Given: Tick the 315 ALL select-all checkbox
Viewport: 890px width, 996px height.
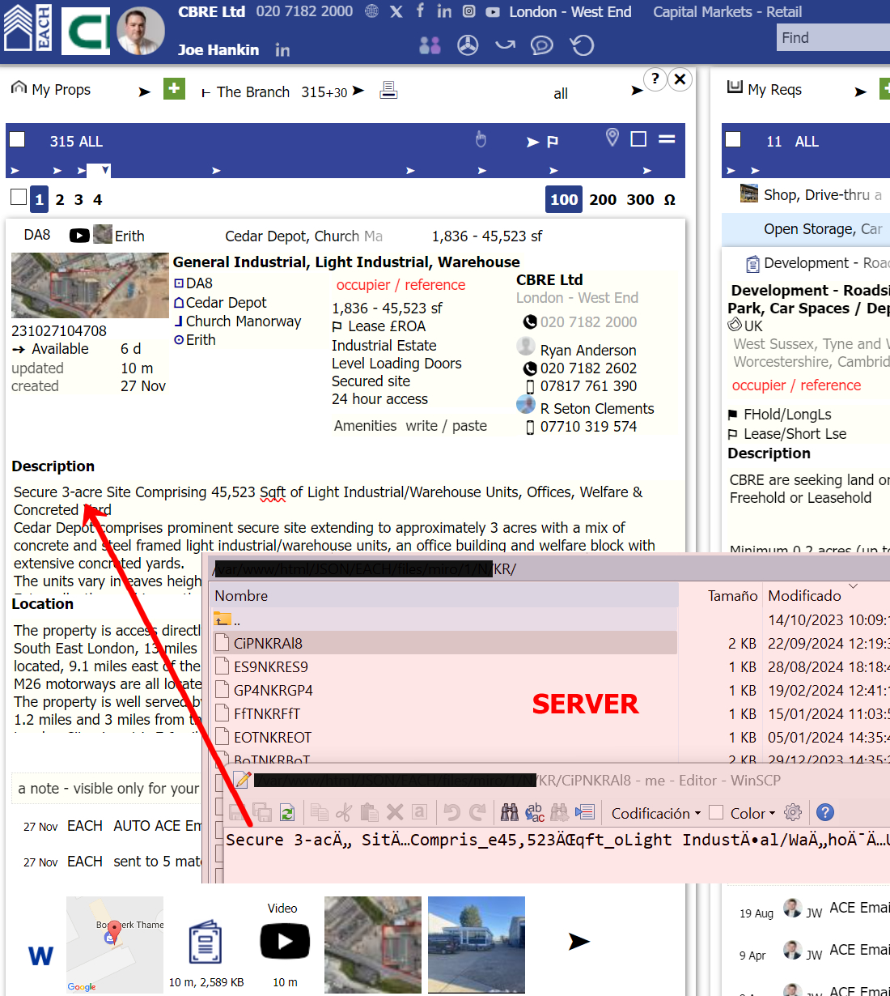Looking at the screenshot, I should pos(17,139).
